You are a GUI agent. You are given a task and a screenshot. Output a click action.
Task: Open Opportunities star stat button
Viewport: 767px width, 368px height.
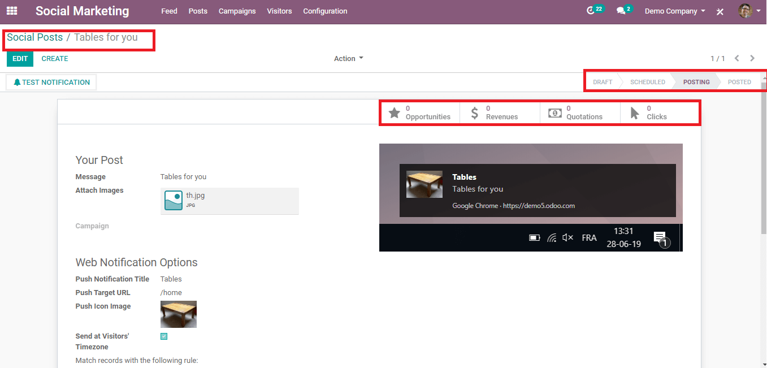point(420,112)
